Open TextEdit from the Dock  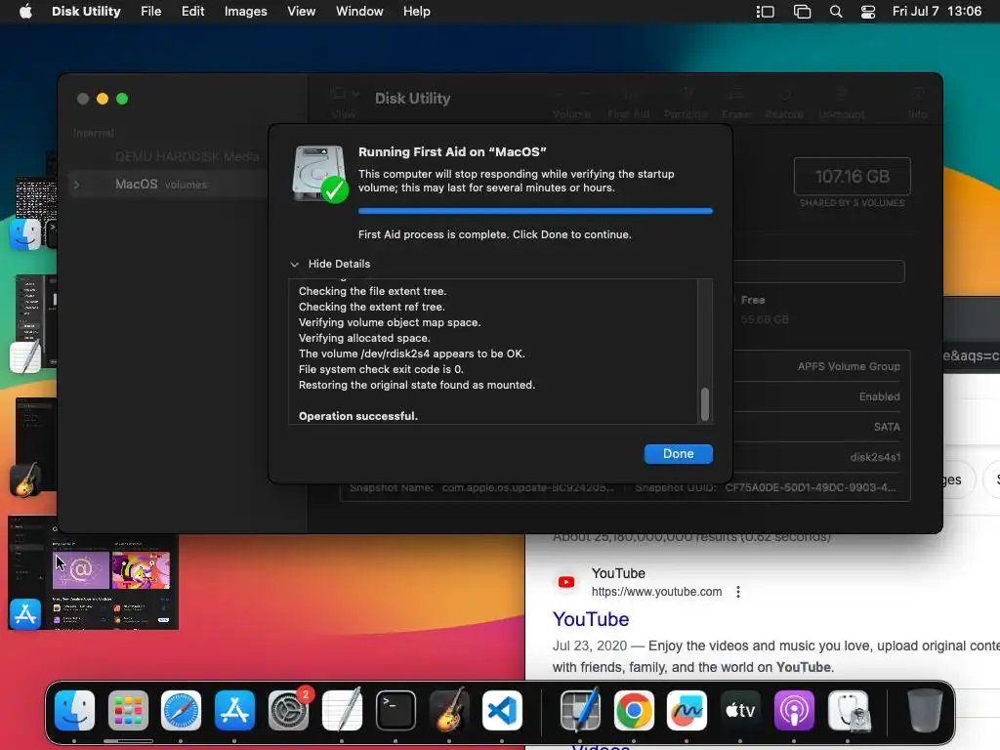342,711
